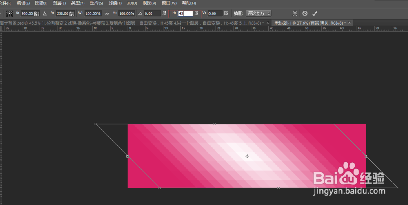
Task: Click the bottom-right transform handle
Action: click(398, 188)
